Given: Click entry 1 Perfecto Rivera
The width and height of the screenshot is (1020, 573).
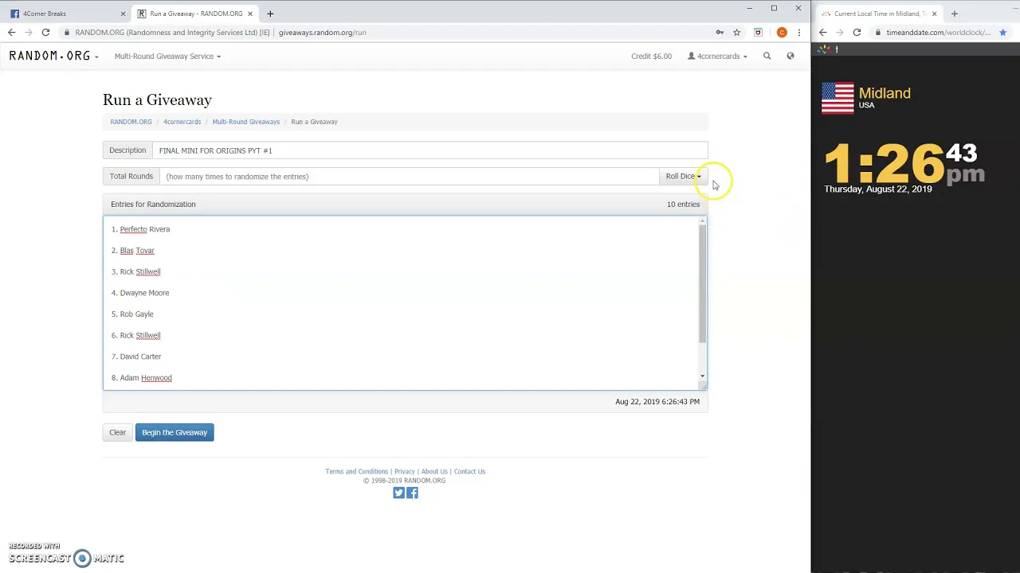Looking at the screenshot, I should point(140,229).
